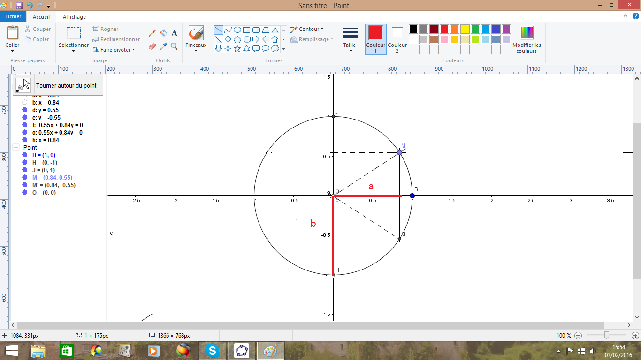Click the Redimensionner button
This screenshot has width=641, height=360.
click(x=116, y=39)
